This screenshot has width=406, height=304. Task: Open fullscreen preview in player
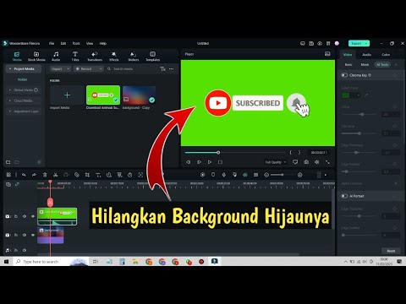point(327,162)
